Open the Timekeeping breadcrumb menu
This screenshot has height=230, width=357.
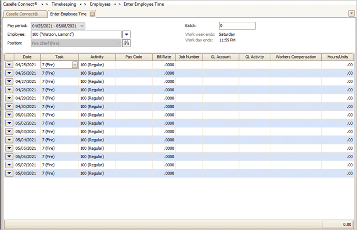click(81, 4)
